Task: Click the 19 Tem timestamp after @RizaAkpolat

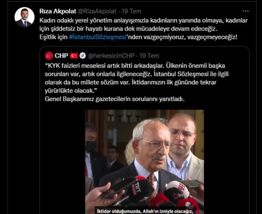Action: 131,11
